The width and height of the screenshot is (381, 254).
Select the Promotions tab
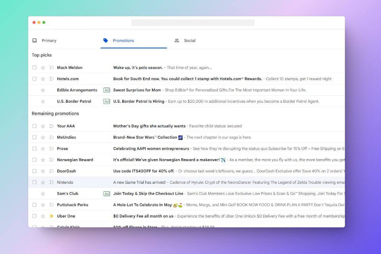point(123,40)
